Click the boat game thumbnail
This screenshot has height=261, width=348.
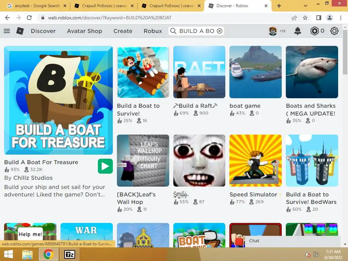pos(256,72)
